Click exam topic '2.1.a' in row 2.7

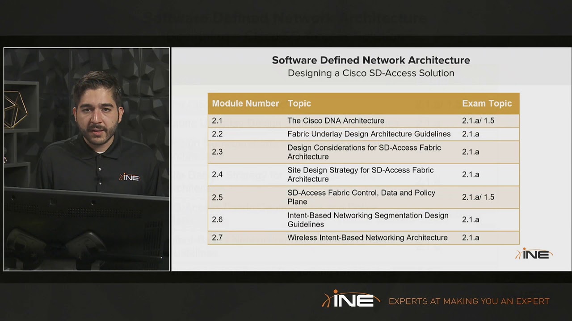[x=471, y=238]
